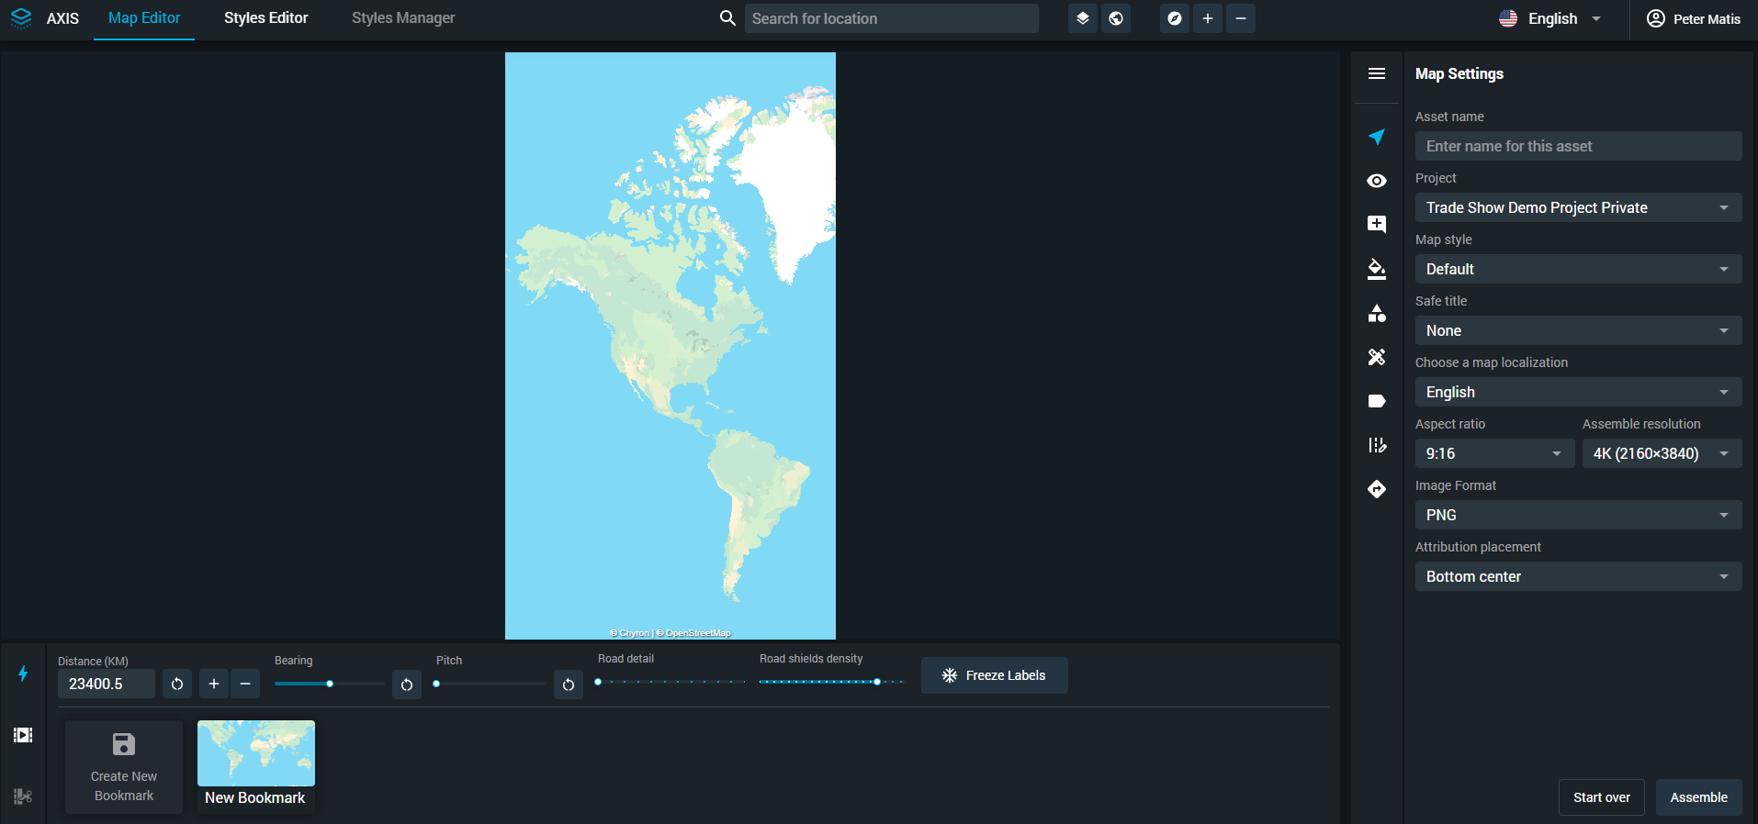The width and height of the screenshot is (1758, 824).
Task: Click the Road shields density slider
Action: (x=831, y=682)
